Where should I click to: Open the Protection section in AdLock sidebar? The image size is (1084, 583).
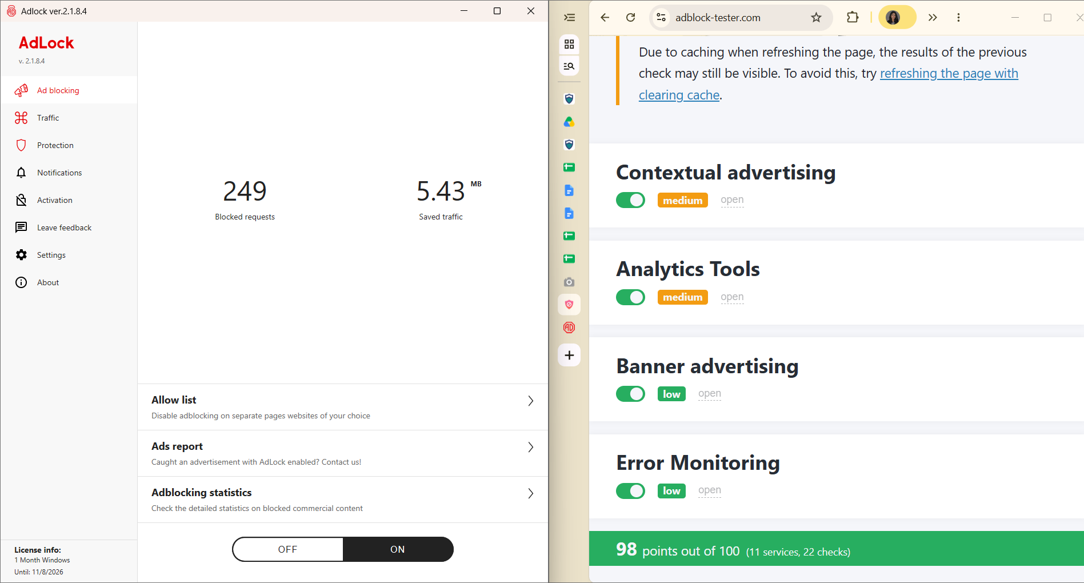[x=69, y=145]
